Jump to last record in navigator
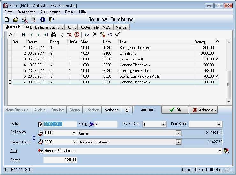 pyautogui.click(x=46, y=35)
